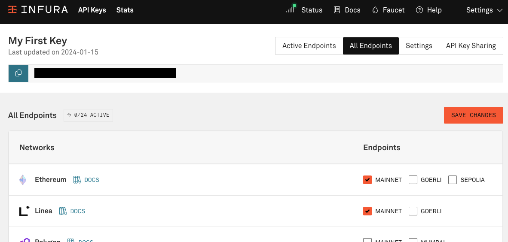
Task: Click the My First Key title
Action: click(37, 41)
